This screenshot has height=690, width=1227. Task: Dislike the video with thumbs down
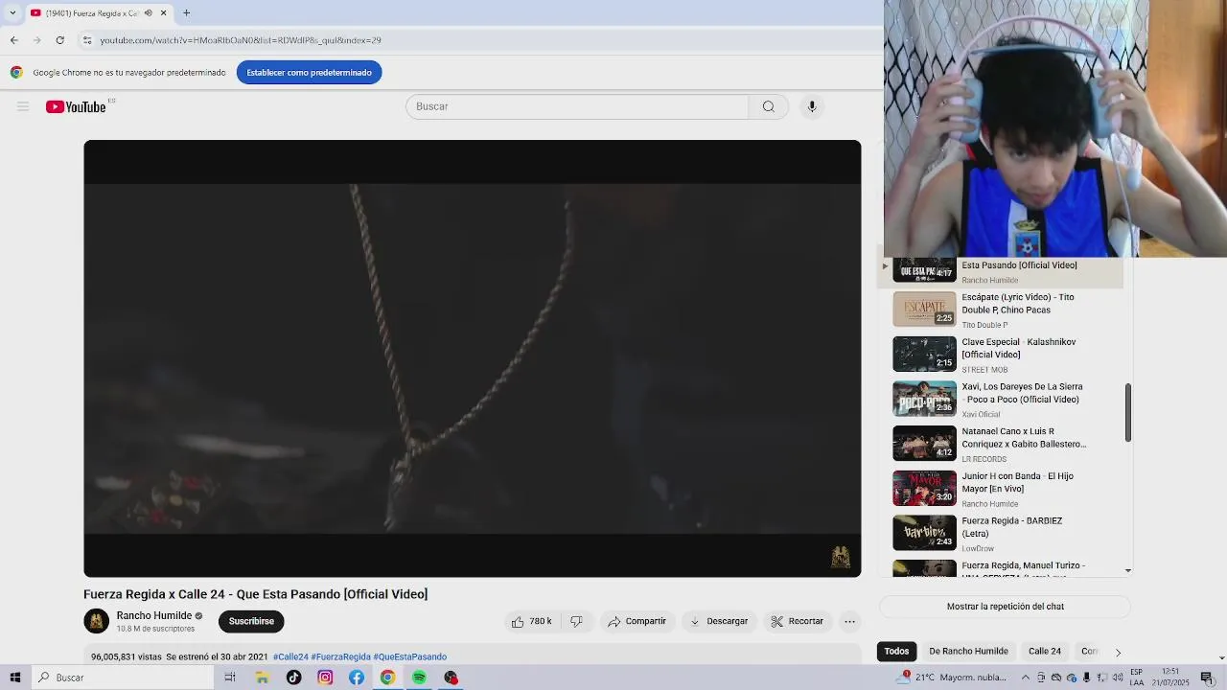(576, 621)
